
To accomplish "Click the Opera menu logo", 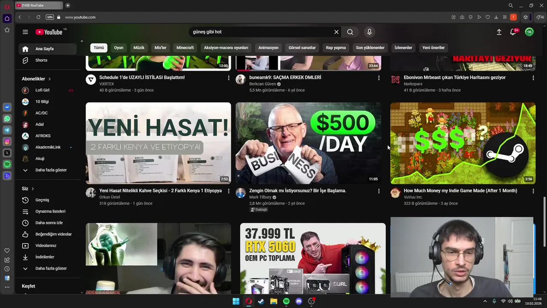I will point(7,6).
